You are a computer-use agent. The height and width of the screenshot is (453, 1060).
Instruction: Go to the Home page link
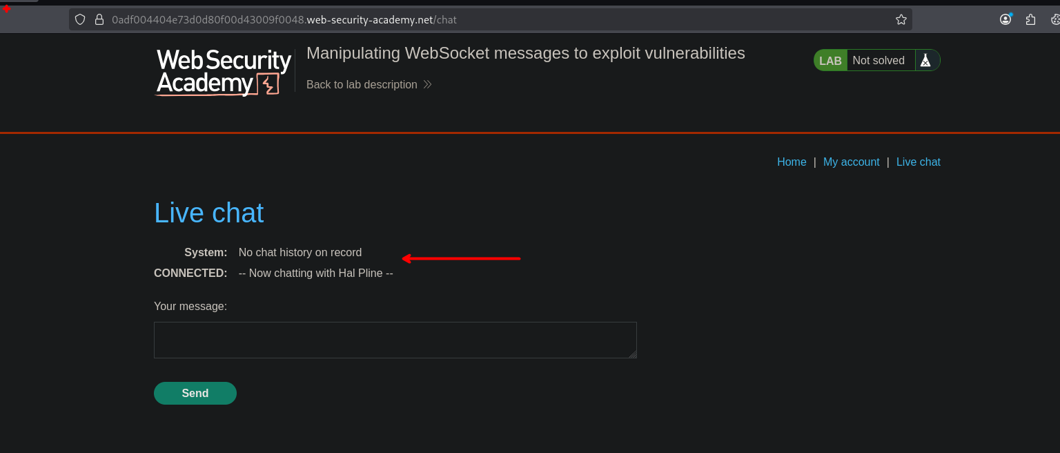pyautogui.click(x=792, y=162)
